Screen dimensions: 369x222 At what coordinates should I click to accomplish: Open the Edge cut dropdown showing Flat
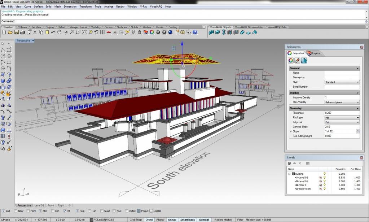pos(342,122)
